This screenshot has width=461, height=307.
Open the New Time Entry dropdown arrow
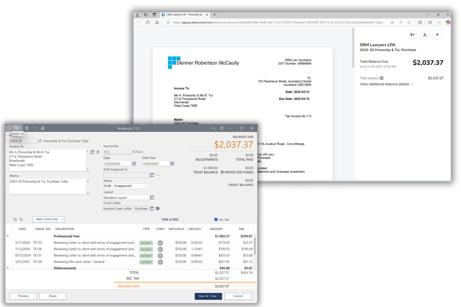click(62, 219)
